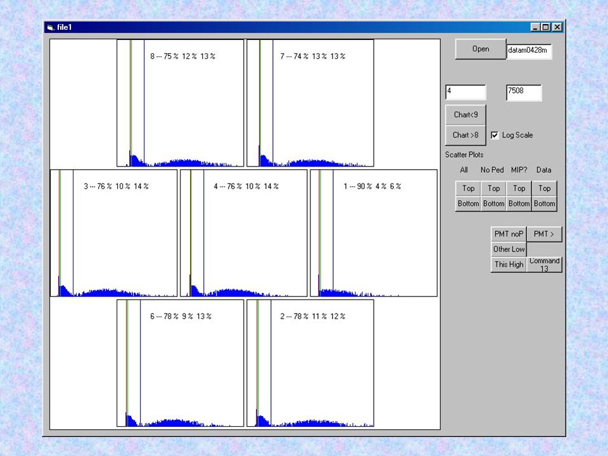Select histogram chart 6 (78% 9% 13%)
This screenshot has height=456, width=608.
180,363
